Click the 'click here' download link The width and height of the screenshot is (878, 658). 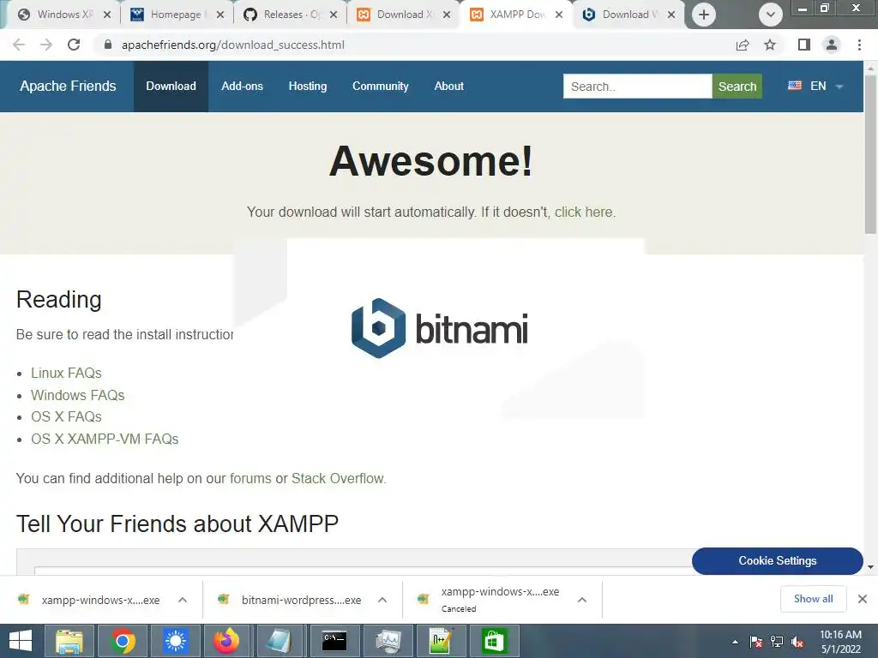pos(583,212)
